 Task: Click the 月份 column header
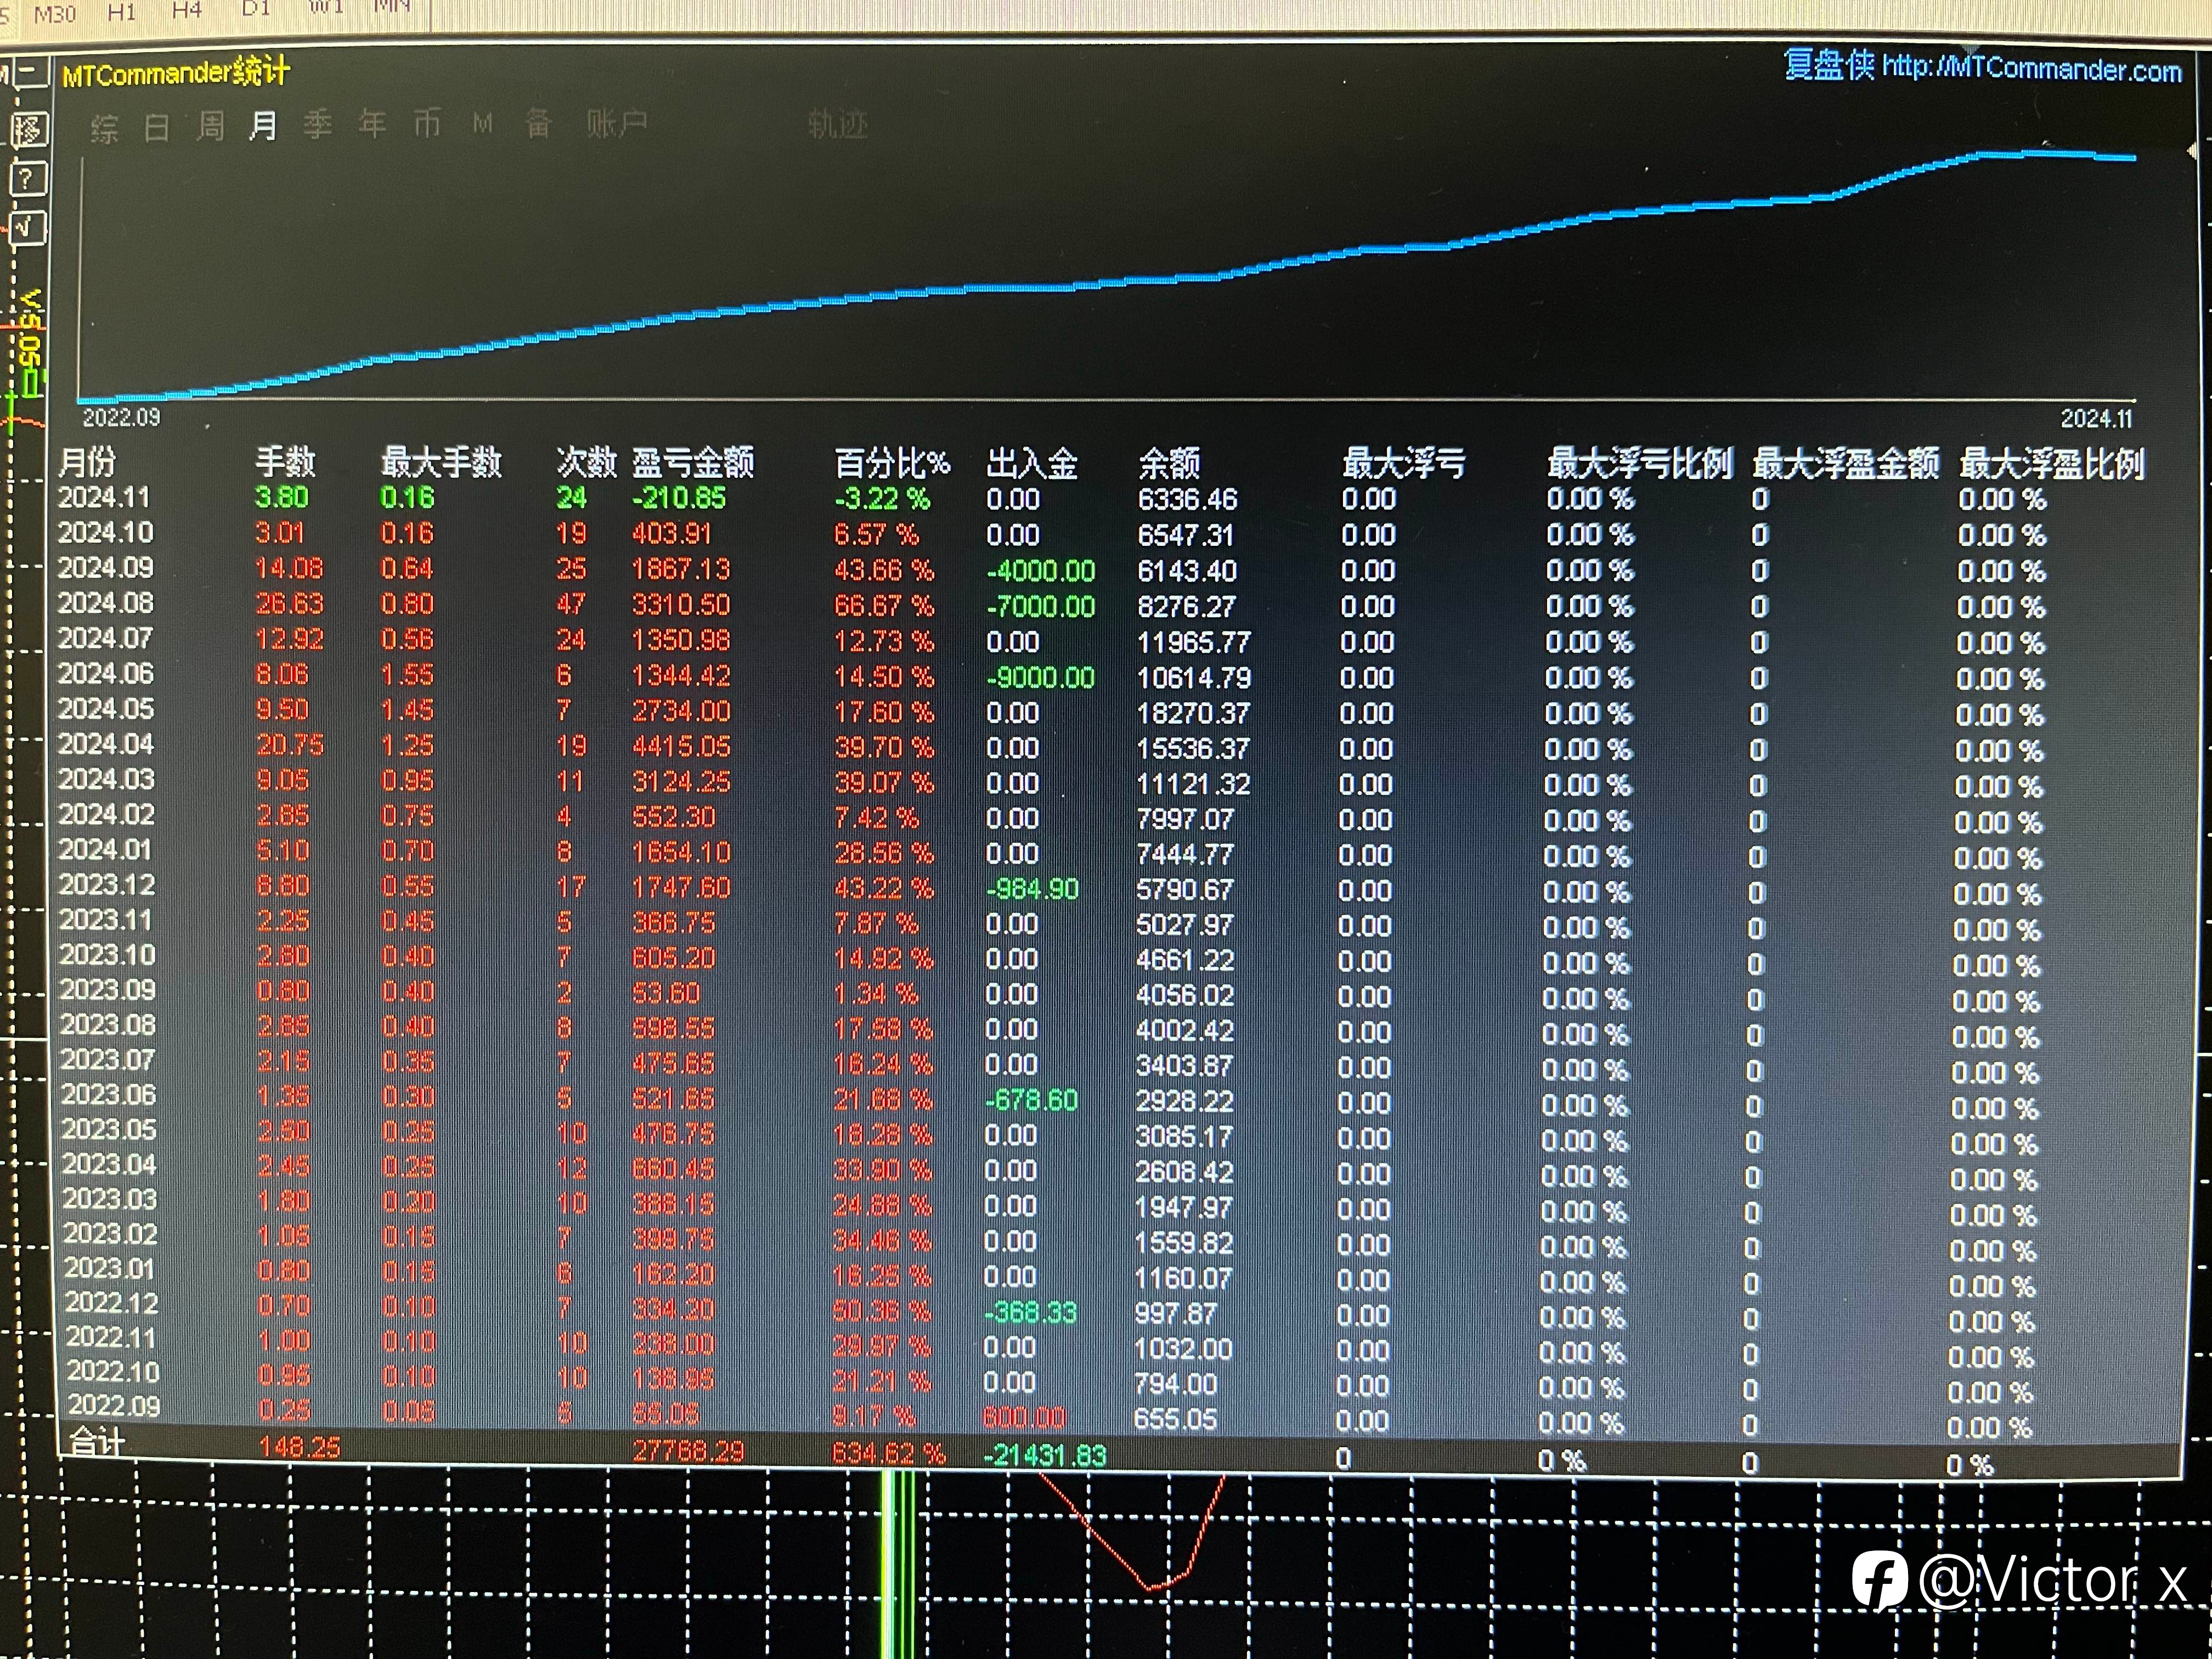[x=87, y=462]
